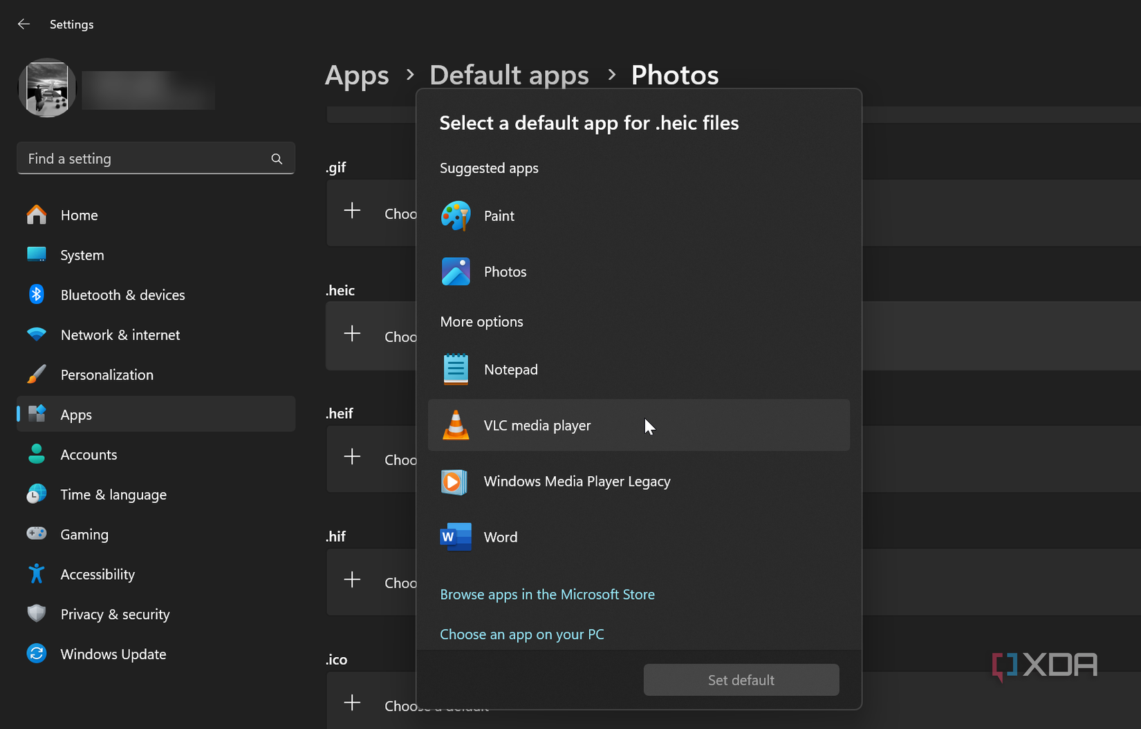Click Choose an app on your PC

[x=522, y=634]
